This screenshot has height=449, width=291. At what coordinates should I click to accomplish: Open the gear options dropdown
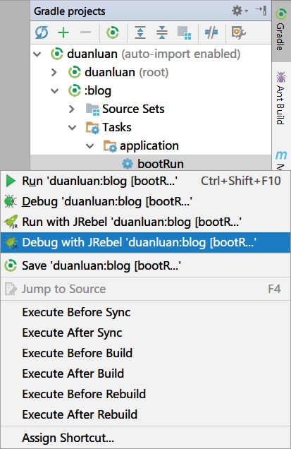240,11
